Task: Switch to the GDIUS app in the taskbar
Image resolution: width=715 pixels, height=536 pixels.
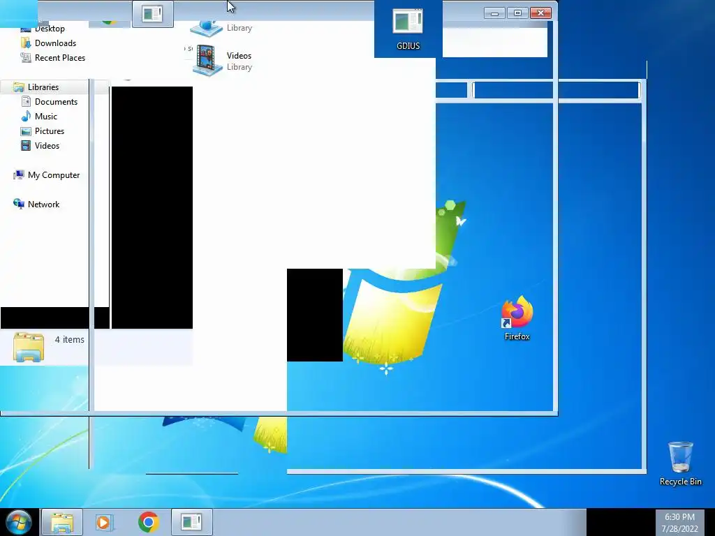Action: tap(191, 522)
